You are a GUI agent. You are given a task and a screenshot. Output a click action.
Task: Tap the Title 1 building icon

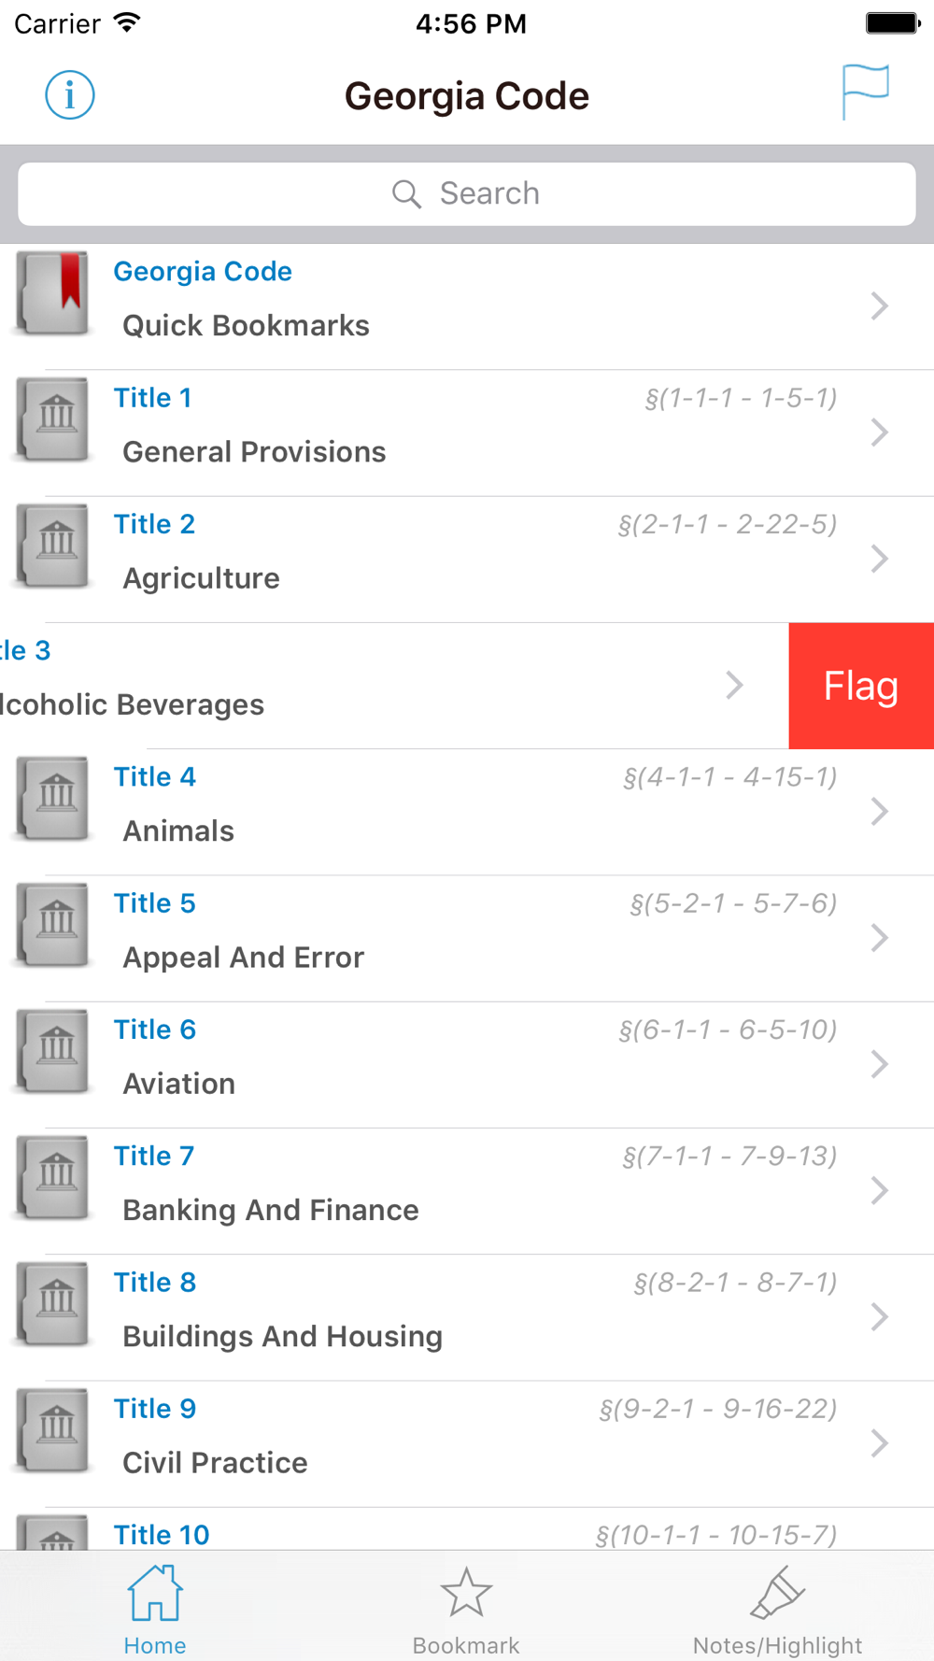point(54,419)
